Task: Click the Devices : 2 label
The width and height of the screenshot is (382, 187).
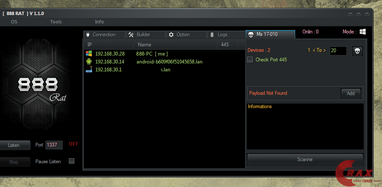Action: tap(259, 50)
